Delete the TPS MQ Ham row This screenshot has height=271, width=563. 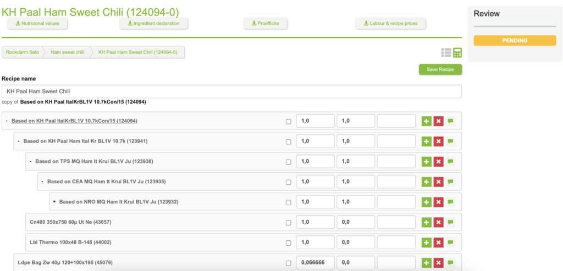click(x=438, y=162)
